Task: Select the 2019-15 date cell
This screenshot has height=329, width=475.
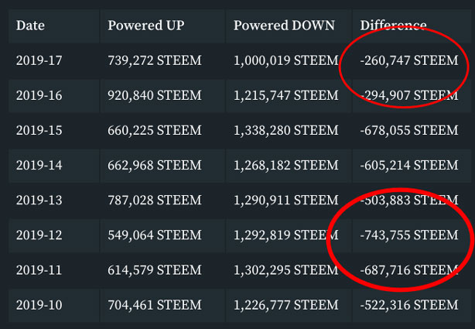Action: [x=39, y=130]
